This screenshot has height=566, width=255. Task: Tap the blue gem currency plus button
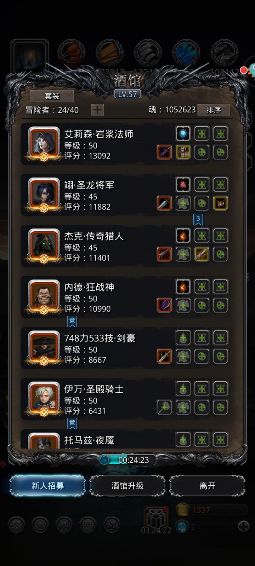(x=243, y=526)
